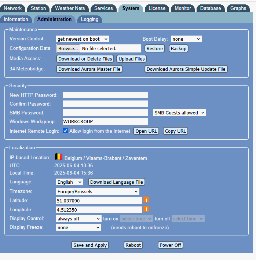Open the SMB Guests allowed dropdown
The height and width of the screenshot is (260, 256).
coord(179,113)
